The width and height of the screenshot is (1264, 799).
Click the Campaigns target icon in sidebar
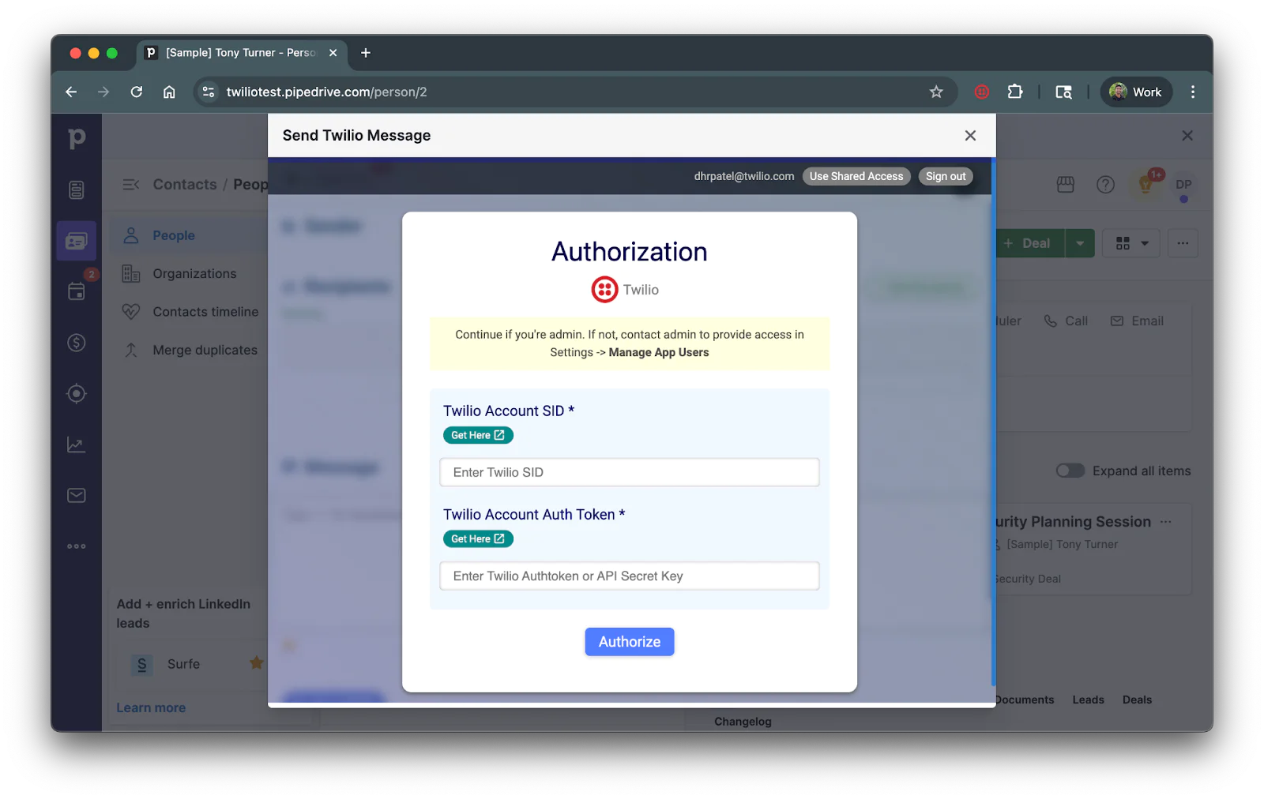point(76,393)
